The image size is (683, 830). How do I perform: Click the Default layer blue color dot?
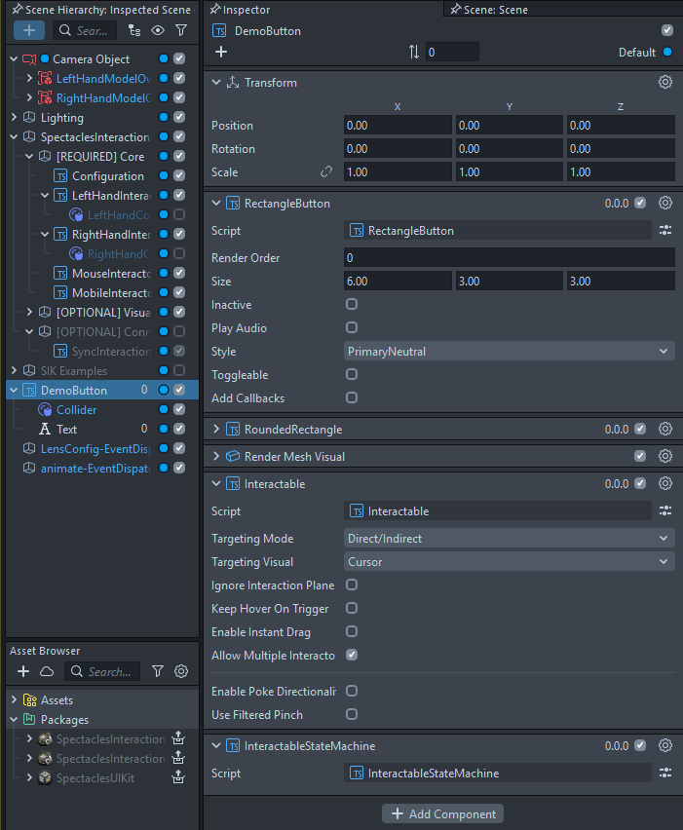(x=667, y=53)
